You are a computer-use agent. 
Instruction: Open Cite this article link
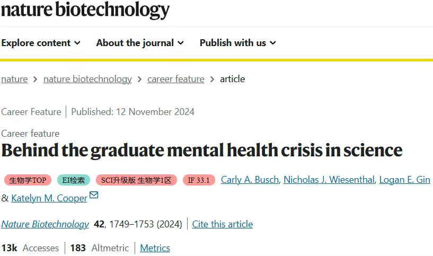(222, 224)
